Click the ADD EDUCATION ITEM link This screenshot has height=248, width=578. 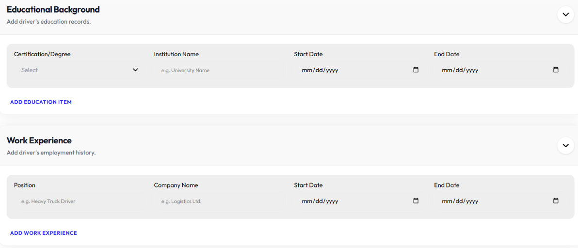click(41, 102)
